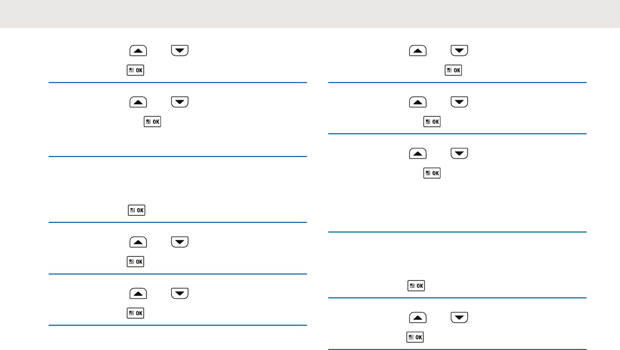This screenshot has height=350, width=620.
Task: Click the down arrow in the left column's first section
Action: point(180,50)
